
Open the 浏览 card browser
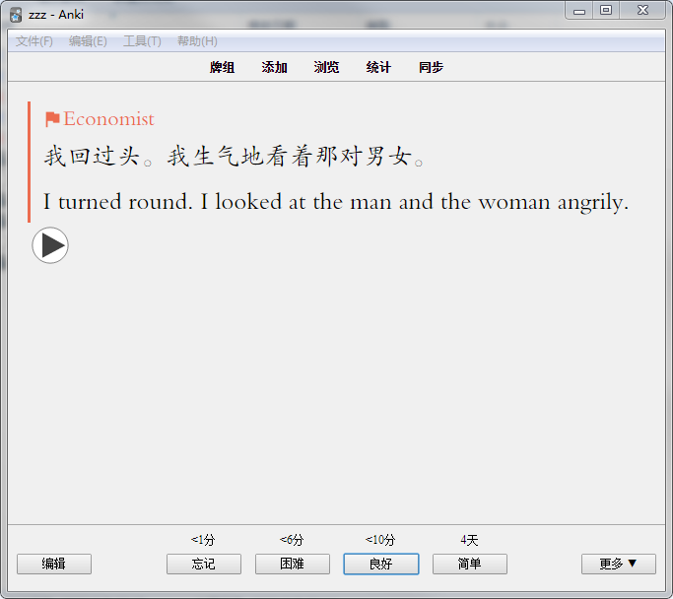pyautogui.click(x=326, y=67)
